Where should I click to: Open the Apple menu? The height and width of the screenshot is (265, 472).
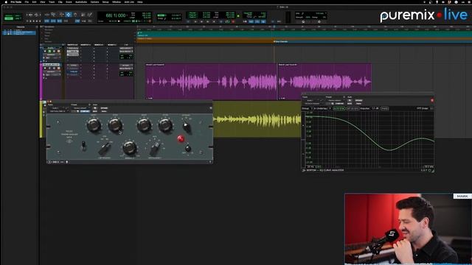click(x=6, y=1)
